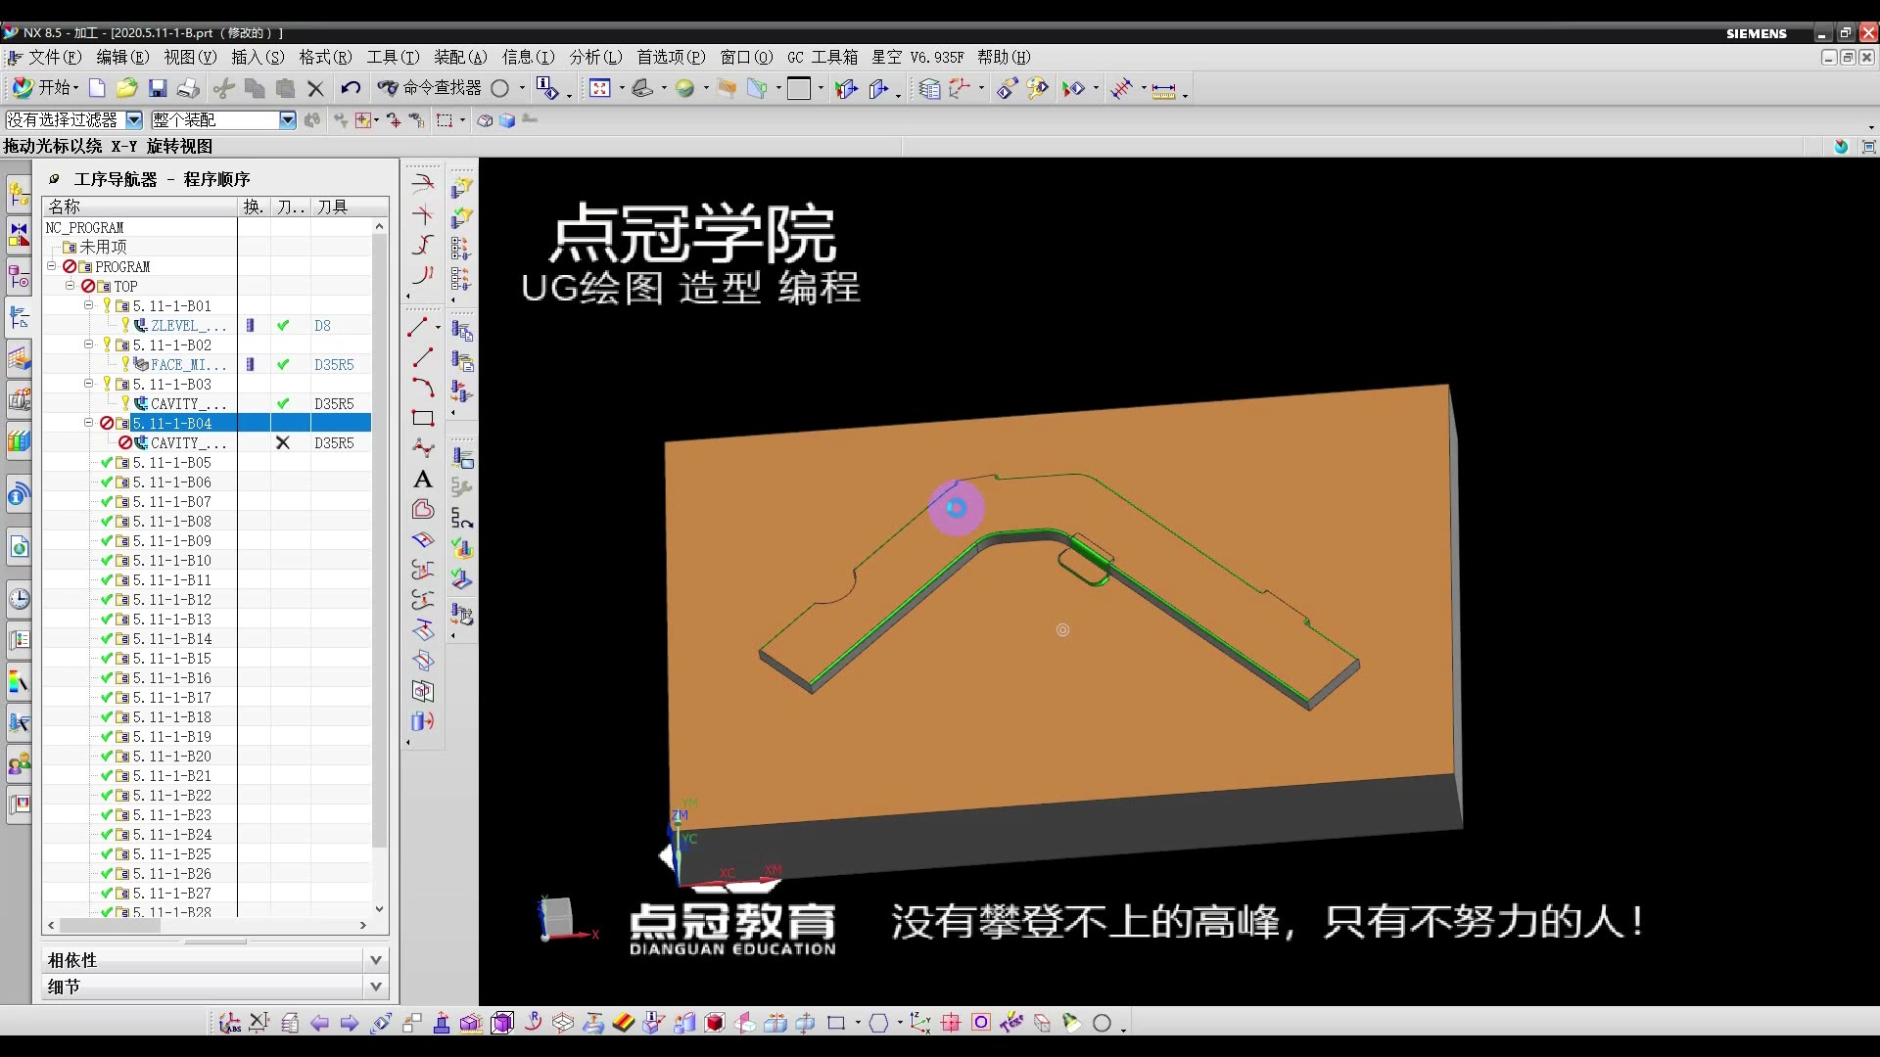This screenshot has height=1057, width=1880.
Task: Click the navigator vertical scrollbar thumb
Action: pos(380,539)
